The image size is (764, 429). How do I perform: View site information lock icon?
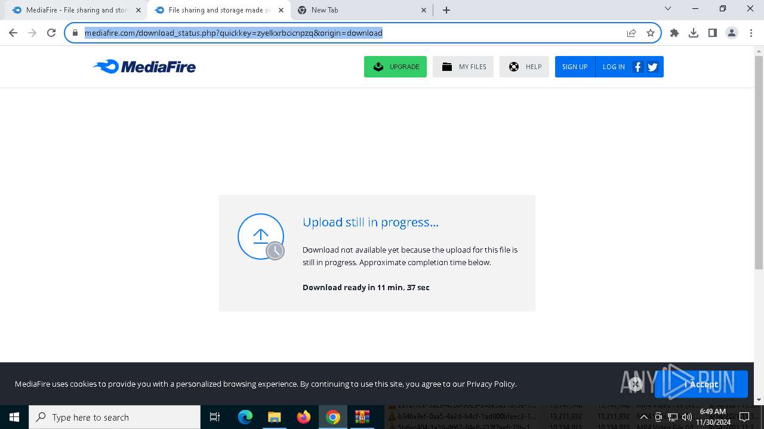tap(75, 33)
